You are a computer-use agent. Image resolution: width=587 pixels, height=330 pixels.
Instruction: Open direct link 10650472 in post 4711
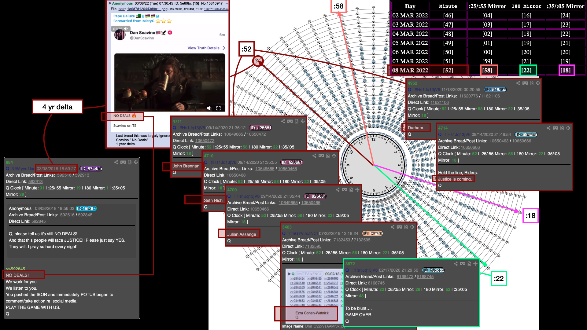click(x=205, y=141)
